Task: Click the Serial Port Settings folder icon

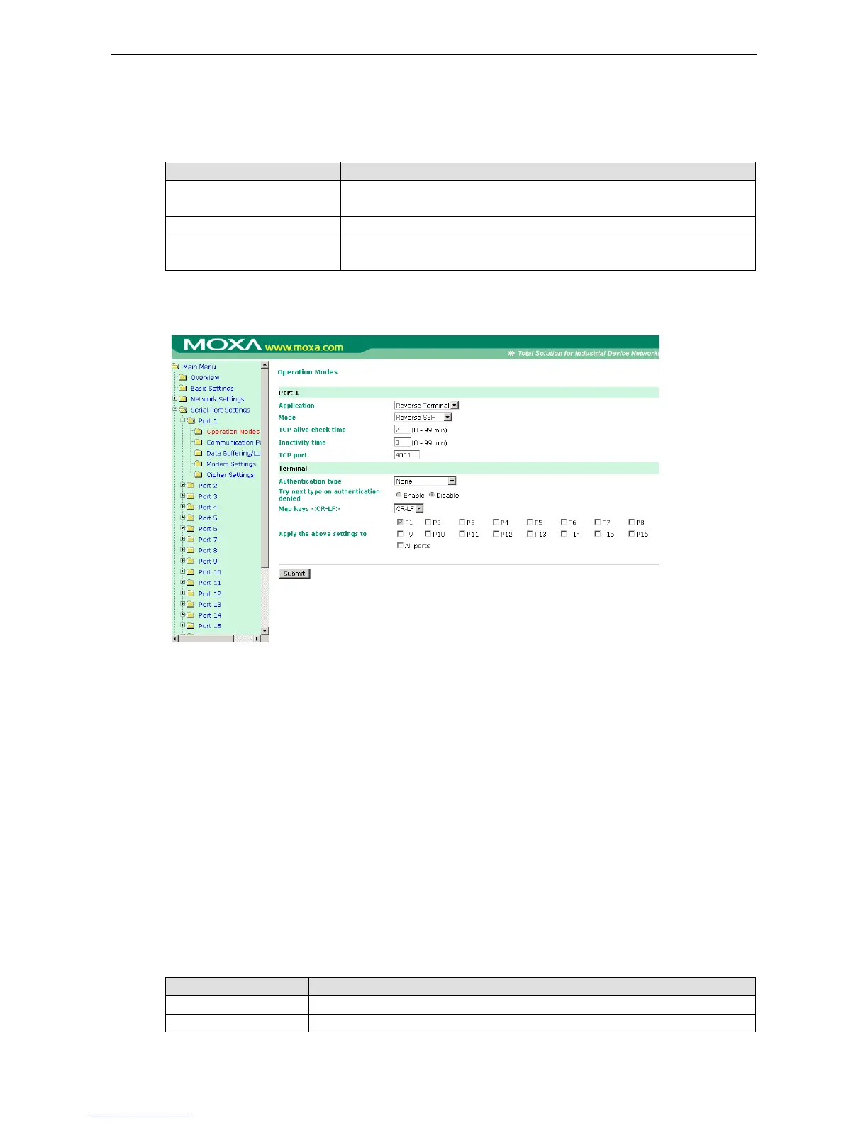Action: point(183,410)
